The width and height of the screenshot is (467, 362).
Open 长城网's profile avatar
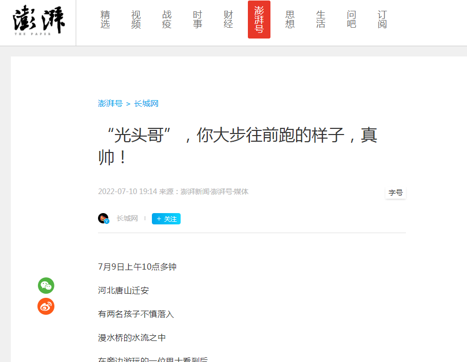(x=104, y=218)
